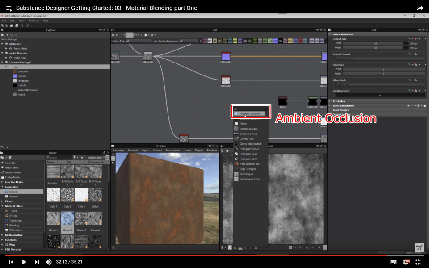429x268 pixels.
Task: Add a Pixel Processor node from Pix shortcut
Action: (280, 41)
